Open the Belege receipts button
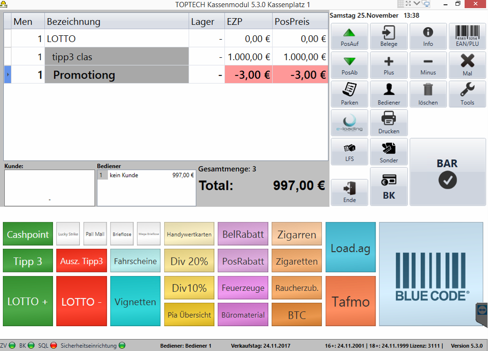 click(389, 36)
